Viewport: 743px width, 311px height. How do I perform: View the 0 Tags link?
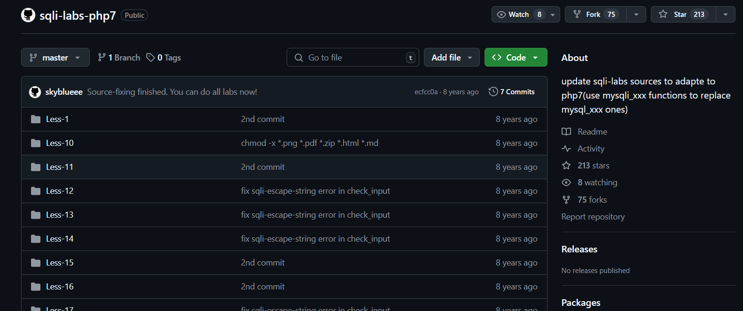[x=164, y=57]
